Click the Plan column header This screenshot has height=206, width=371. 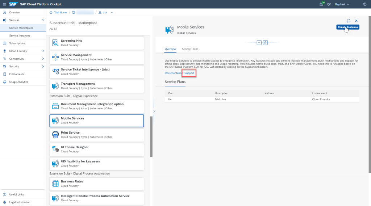171,93
